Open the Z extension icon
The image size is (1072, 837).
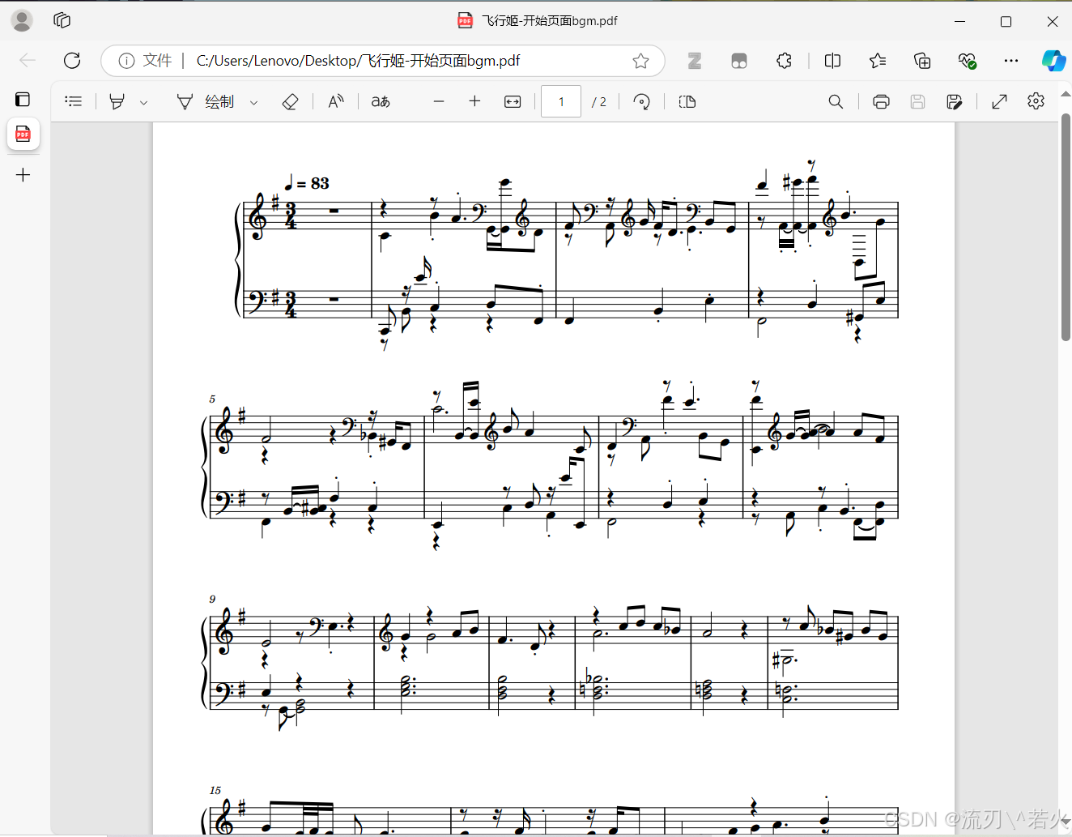tap(695, 61)
